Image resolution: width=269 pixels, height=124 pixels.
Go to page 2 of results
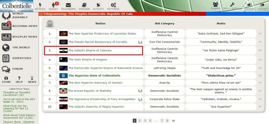140,121
